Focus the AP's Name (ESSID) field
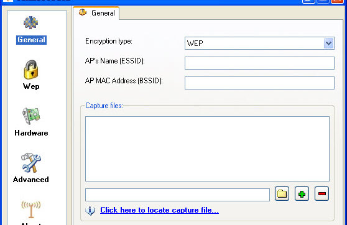 click(x=259, y=63)
